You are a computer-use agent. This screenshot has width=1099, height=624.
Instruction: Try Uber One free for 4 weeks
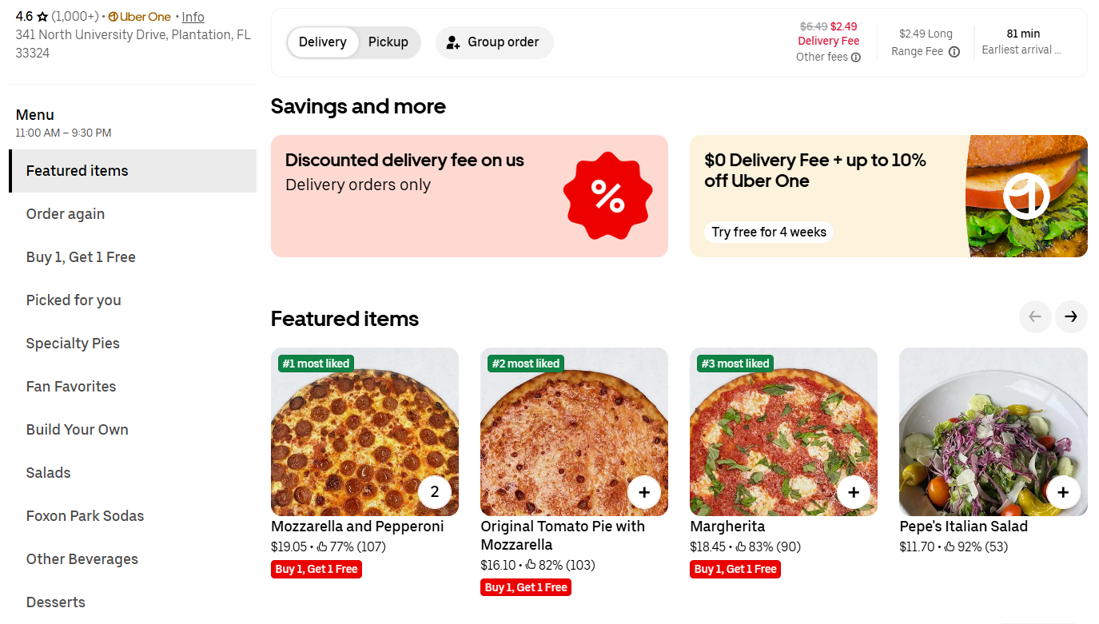pyautogui.click(x=769, y=233)
